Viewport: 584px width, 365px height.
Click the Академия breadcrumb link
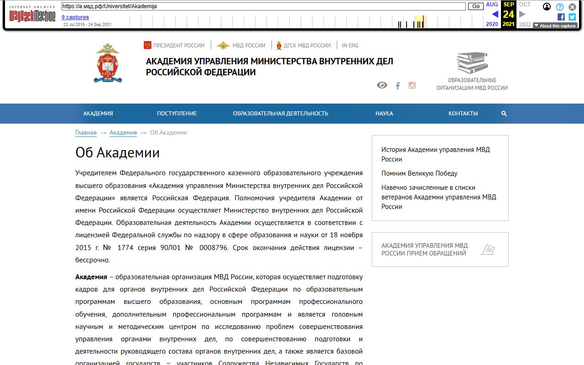(123, 133)
